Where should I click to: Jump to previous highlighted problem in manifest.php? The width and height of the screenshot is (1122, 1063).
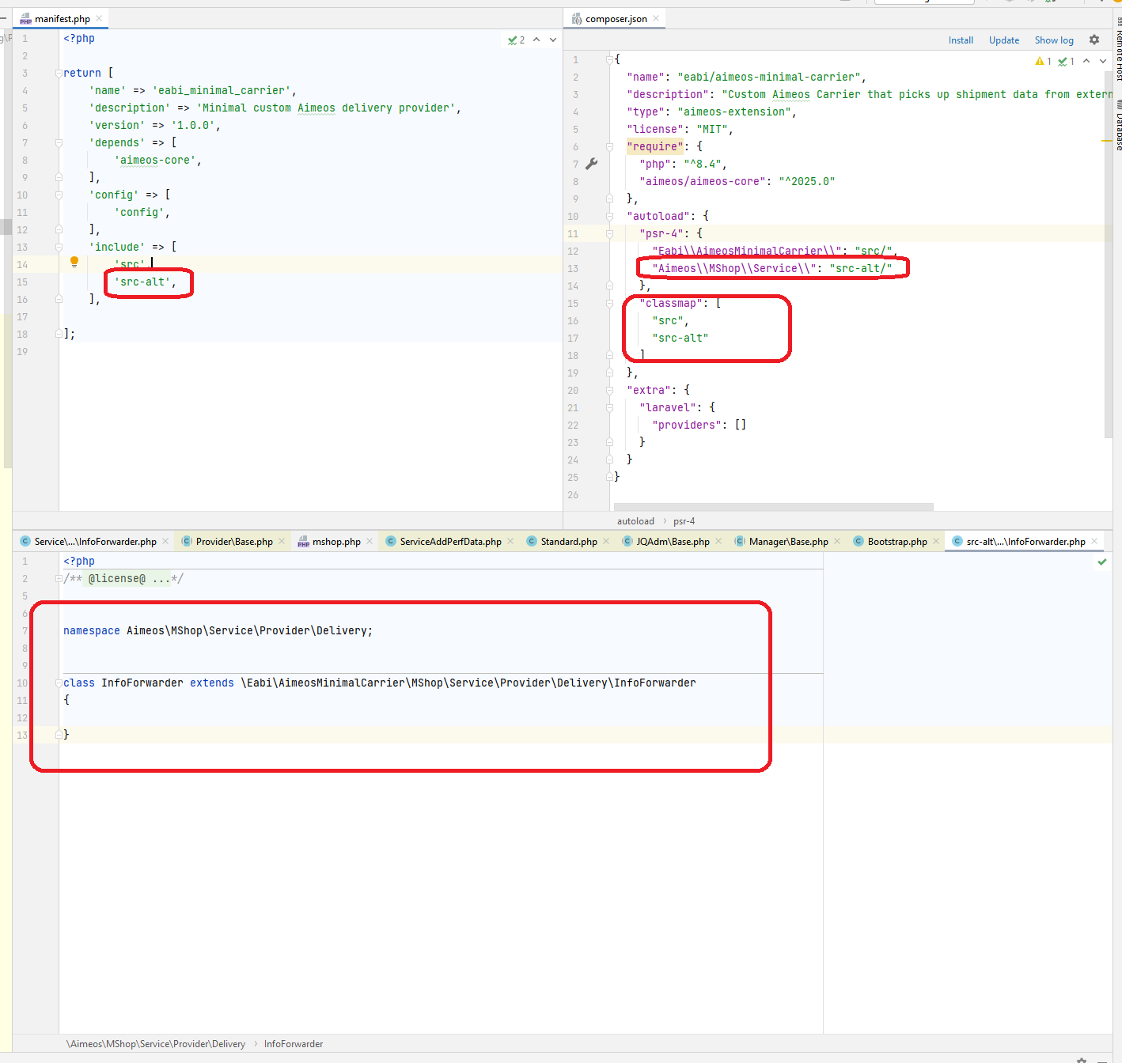click(x=536, y=40)
